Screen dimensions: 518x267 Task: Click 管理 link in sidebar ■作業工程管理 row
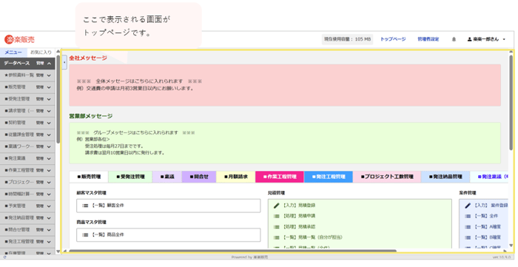click(40, 170)
